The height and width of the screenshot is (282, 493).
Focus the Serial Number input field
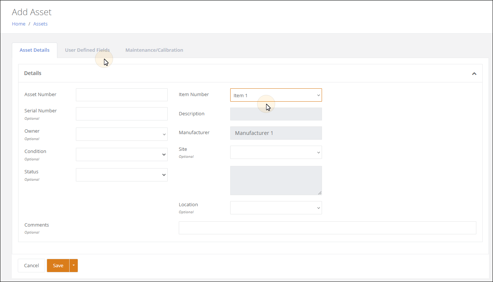click(122, 114)
